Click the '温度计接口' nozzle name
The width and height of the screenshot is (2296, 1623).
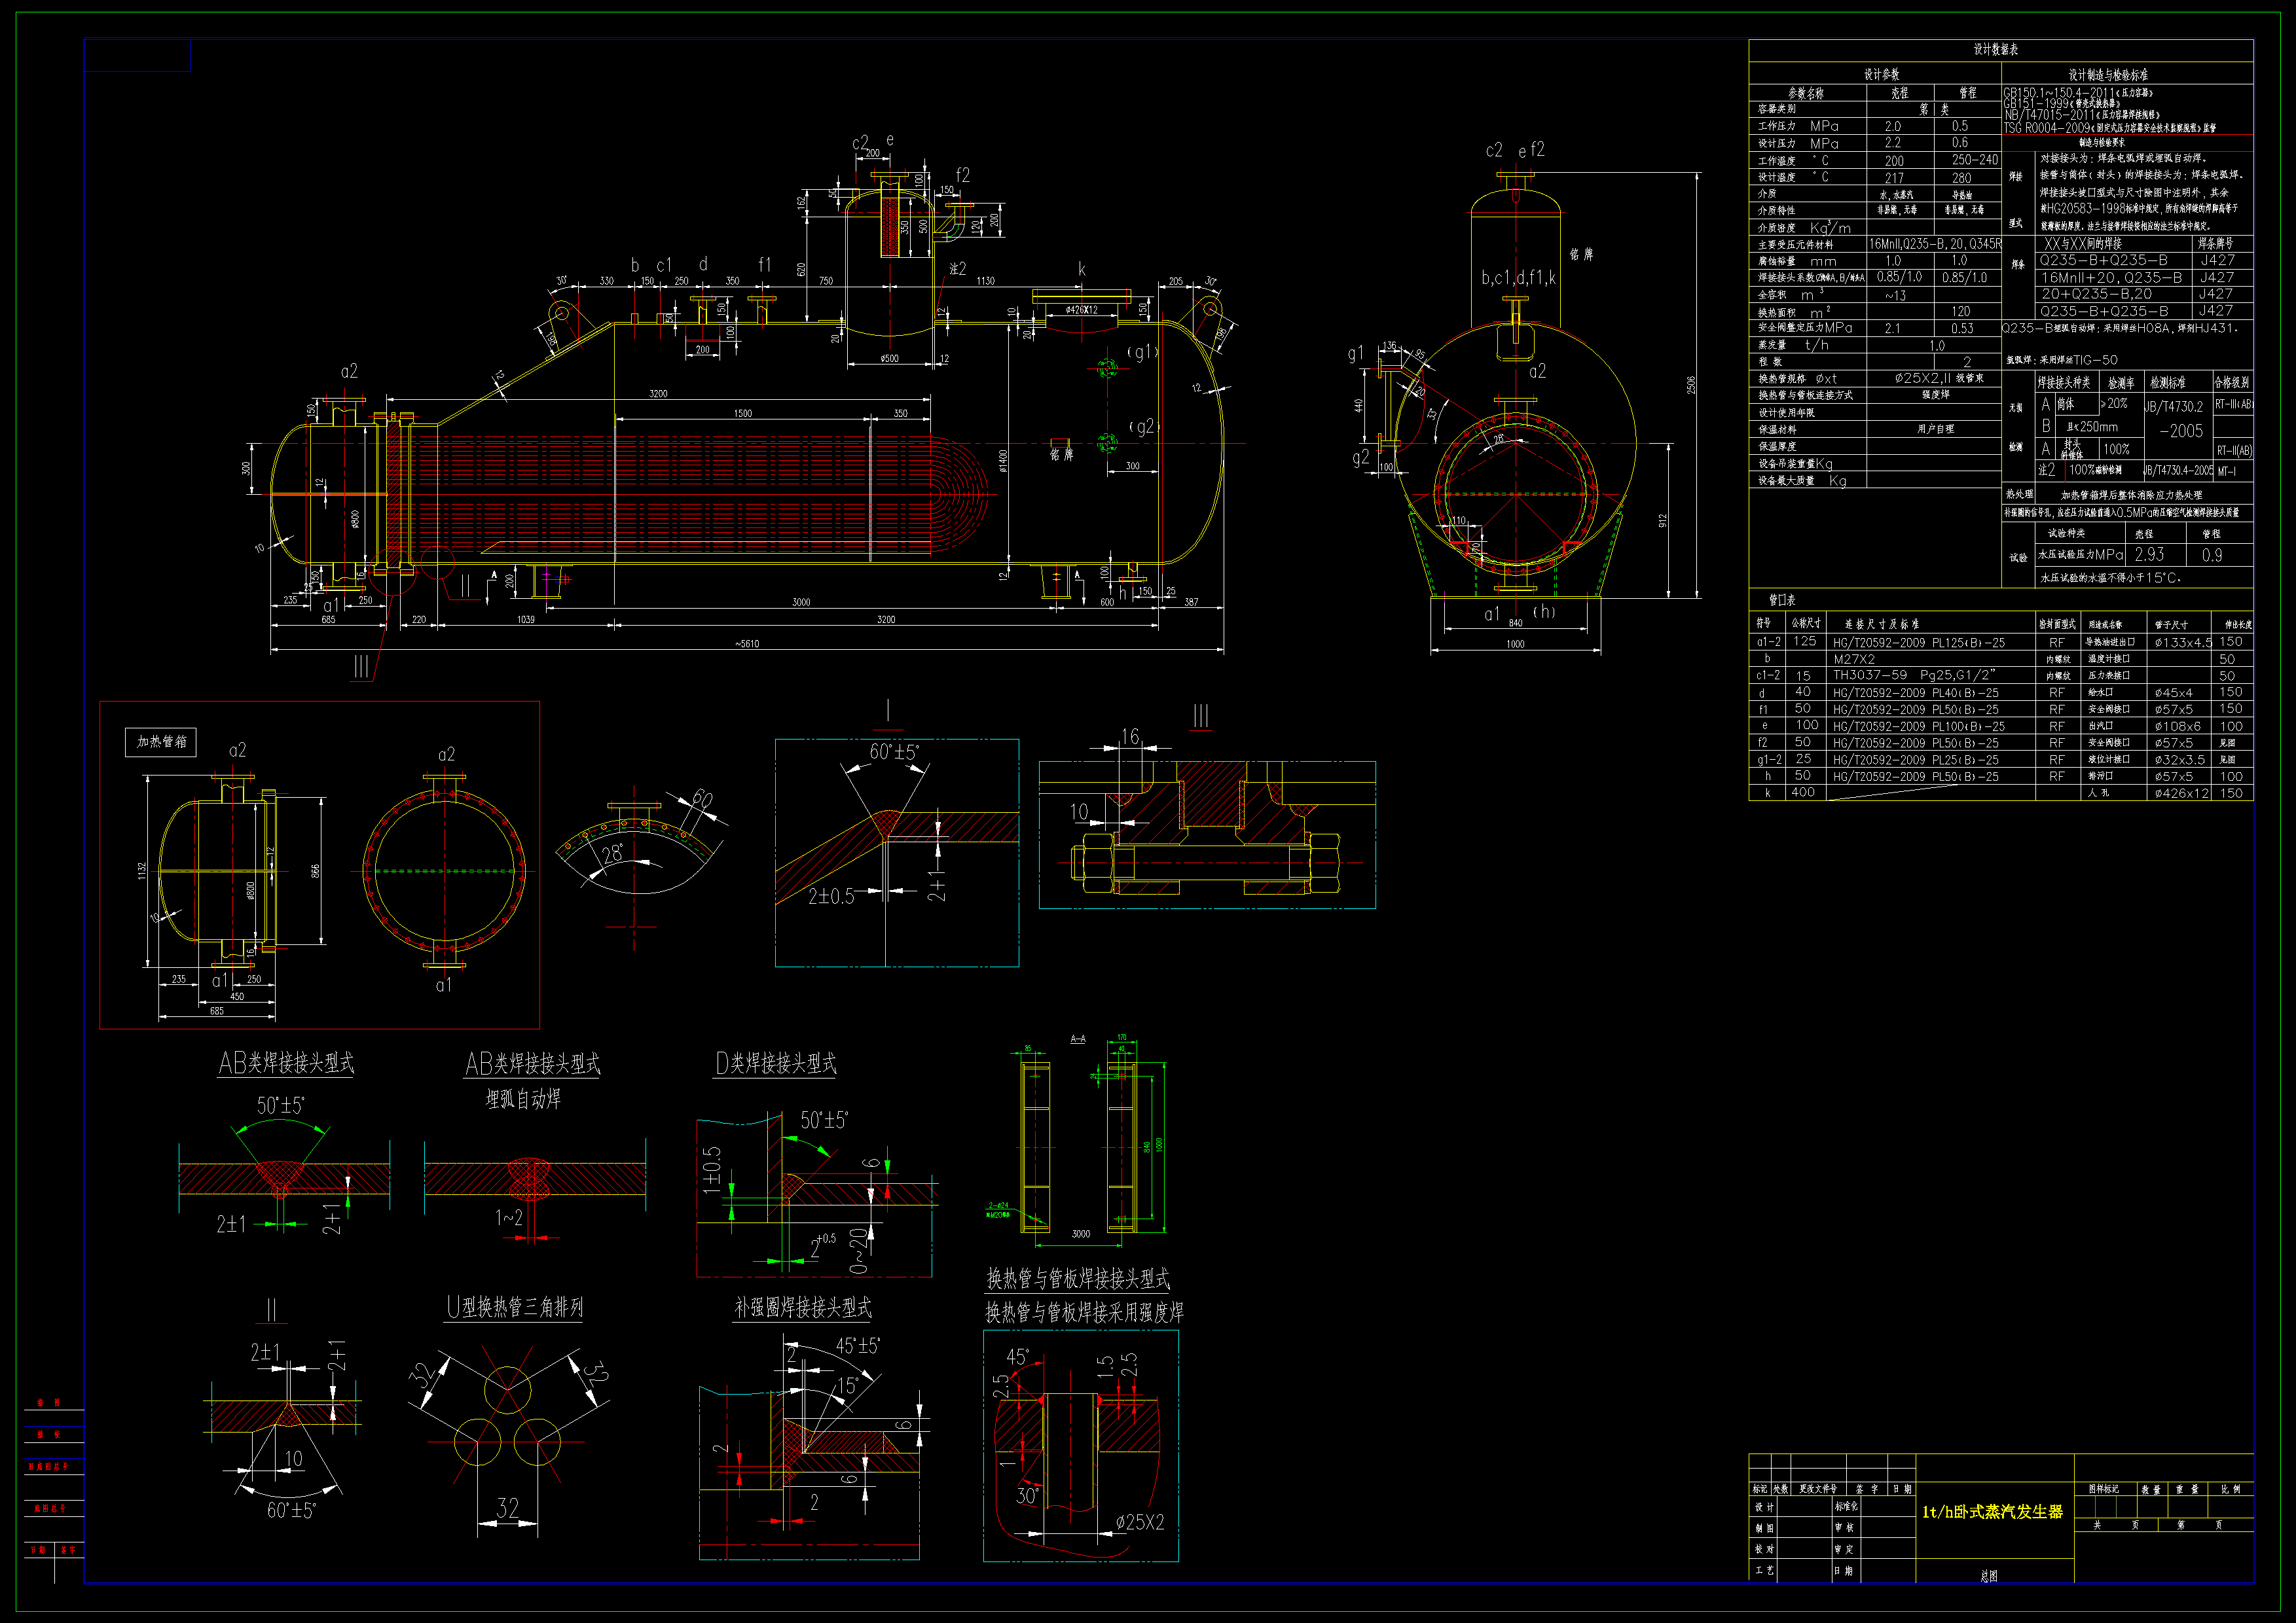[x=2108, y=660]
